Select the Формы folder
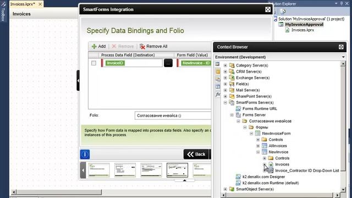This screenshot has height=198, width=352. click(x=262, y=127)
